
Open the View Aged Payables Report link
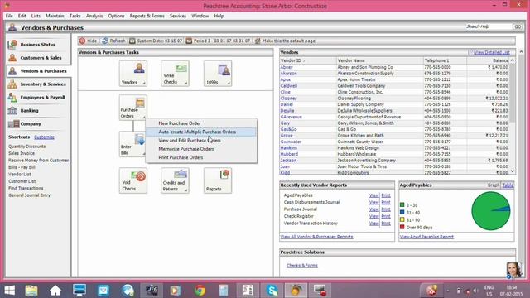coord(426,237)
